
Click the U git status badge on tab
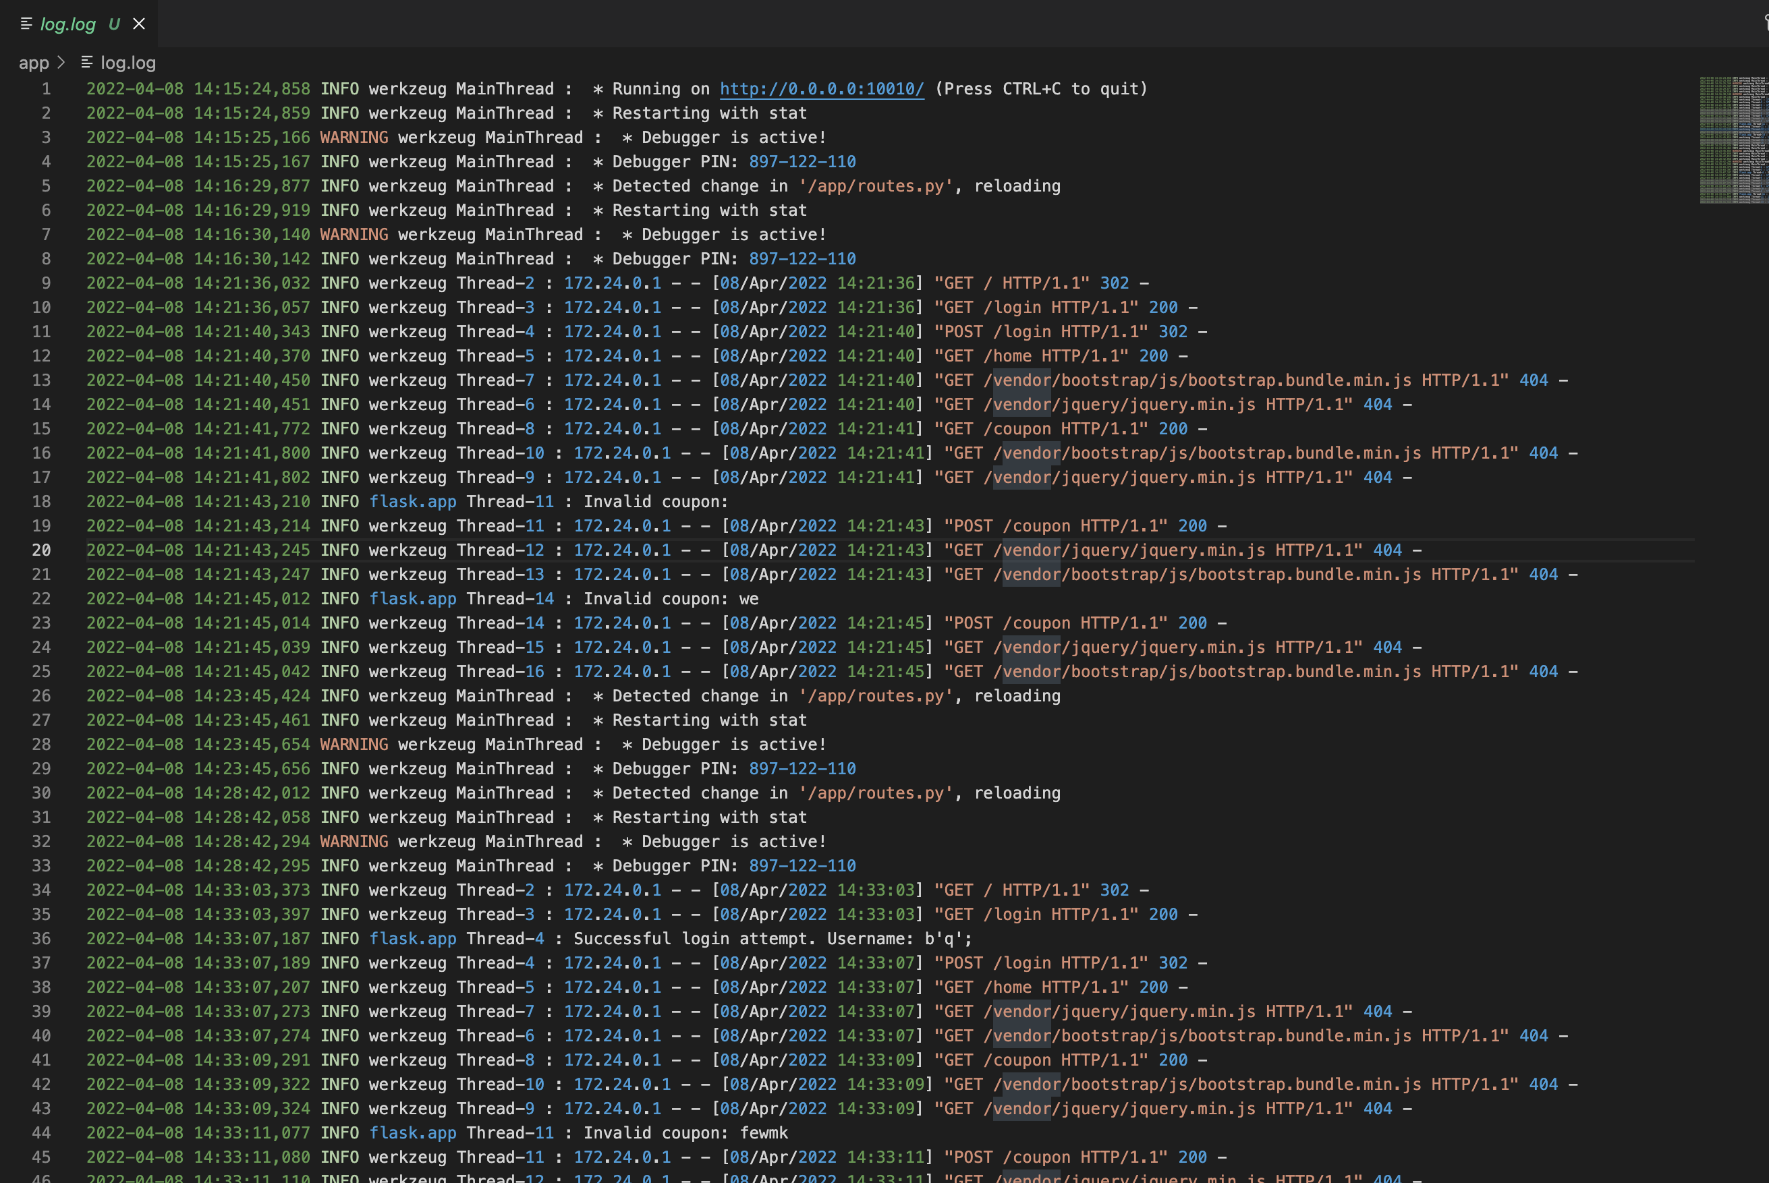(x=114, y=24)
